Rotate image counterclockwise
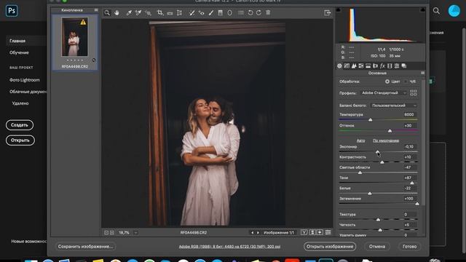This screenshot has height=262, width=466. point(250,13)
